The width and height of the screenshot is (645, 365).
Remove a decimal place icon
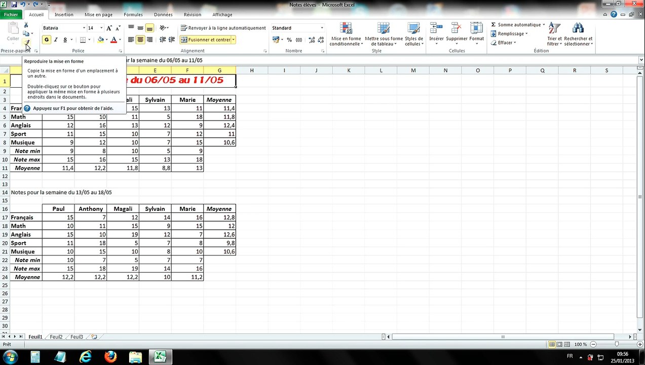tap(321, 40)
